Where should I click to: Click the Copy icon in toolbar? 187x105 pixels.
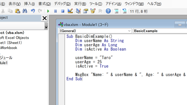(10, 11)
